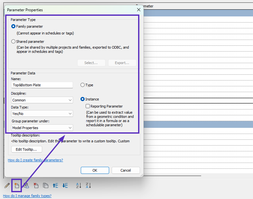Click the New Parameter icon
Viewport: 253px width, 199px height.
[x=16, y=185]
